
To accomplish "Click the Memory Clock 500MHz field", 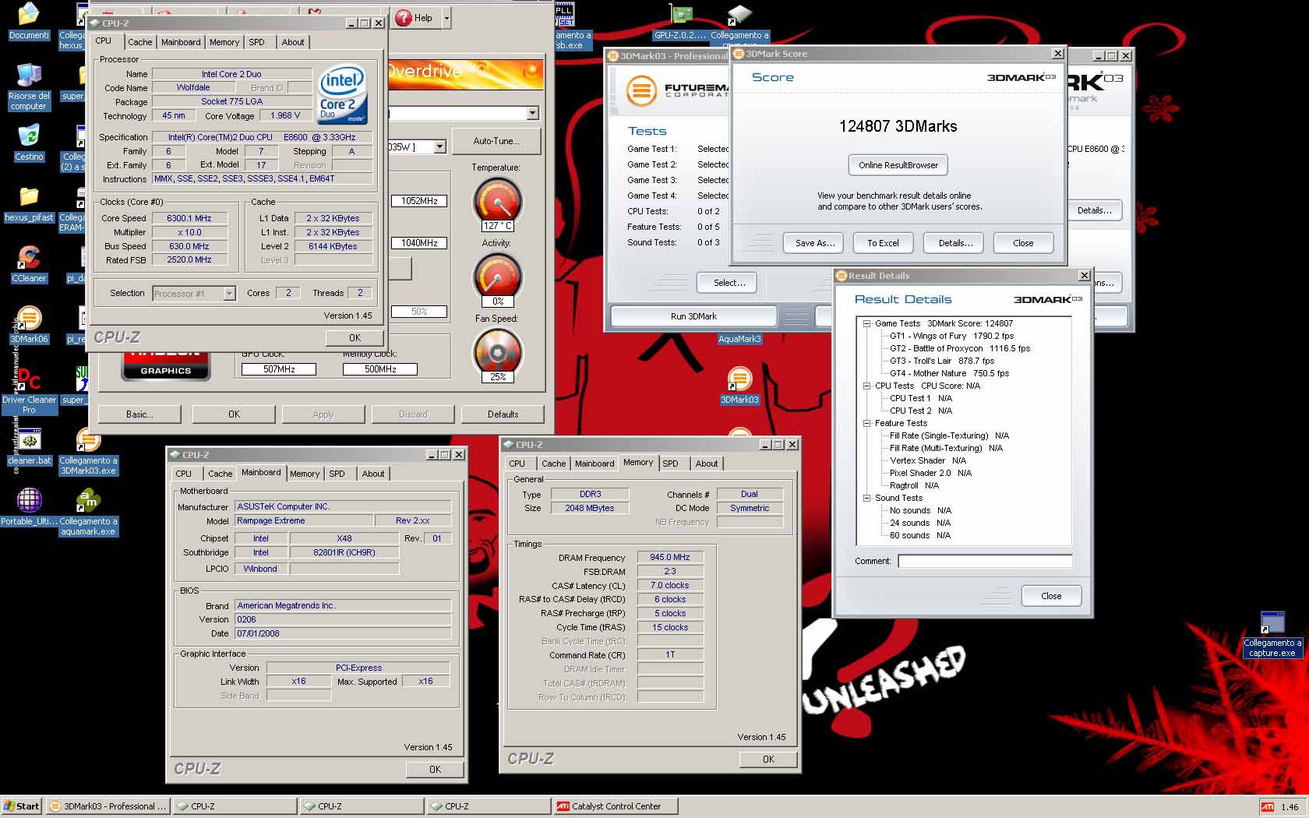I will click(380, 369).
